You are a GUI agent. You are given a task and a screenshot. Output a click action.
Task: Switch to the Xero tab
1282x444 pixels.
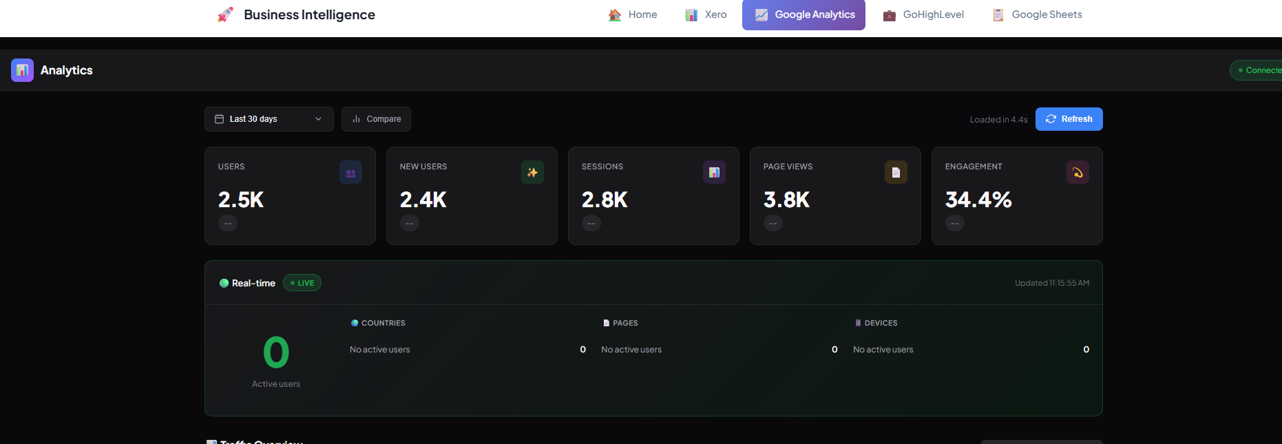pyautogui.click(x=706, y=14)
